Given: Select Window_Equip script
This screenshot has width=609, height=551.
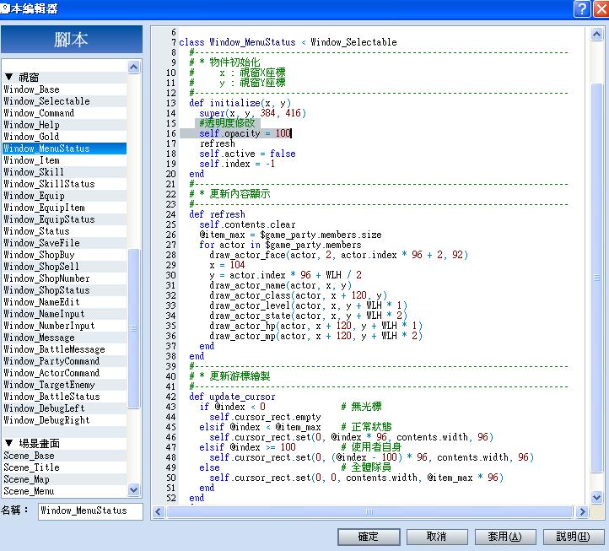Looking at the screenshot, I should click(64, 196).
